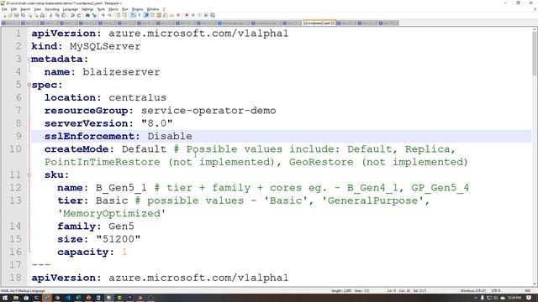
Task: Save the current file via toolbar
Action: tap(17, 15)
